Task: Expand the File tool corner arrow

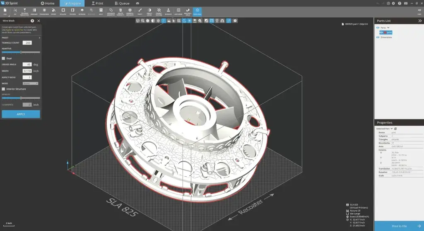Action: tap(10, 15)
